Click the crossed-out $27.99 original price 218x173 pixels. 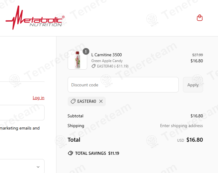(197, 55)
